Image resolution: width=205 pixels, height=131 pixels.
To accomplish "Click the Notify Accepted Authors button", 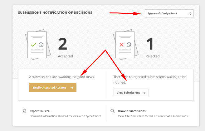I will pos(53,88).
